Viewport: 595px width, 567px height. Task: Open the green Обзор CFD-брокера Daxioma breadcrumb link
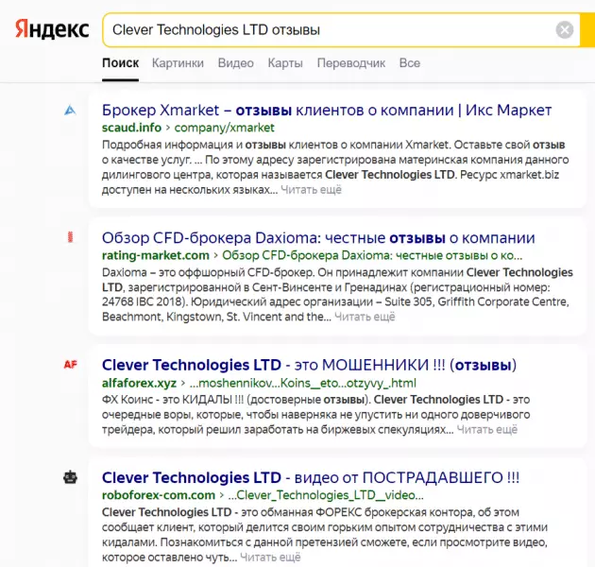point(372,255)
